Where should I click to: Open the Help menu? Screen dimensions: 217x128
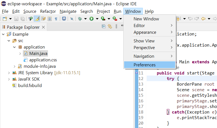coord(149,11)
